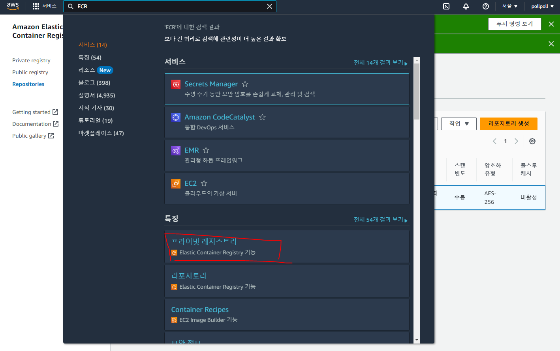Click the Amazon CodeCatalyst service icon
The width and height of the screenshot is (560, 351).
coord(176,118)
